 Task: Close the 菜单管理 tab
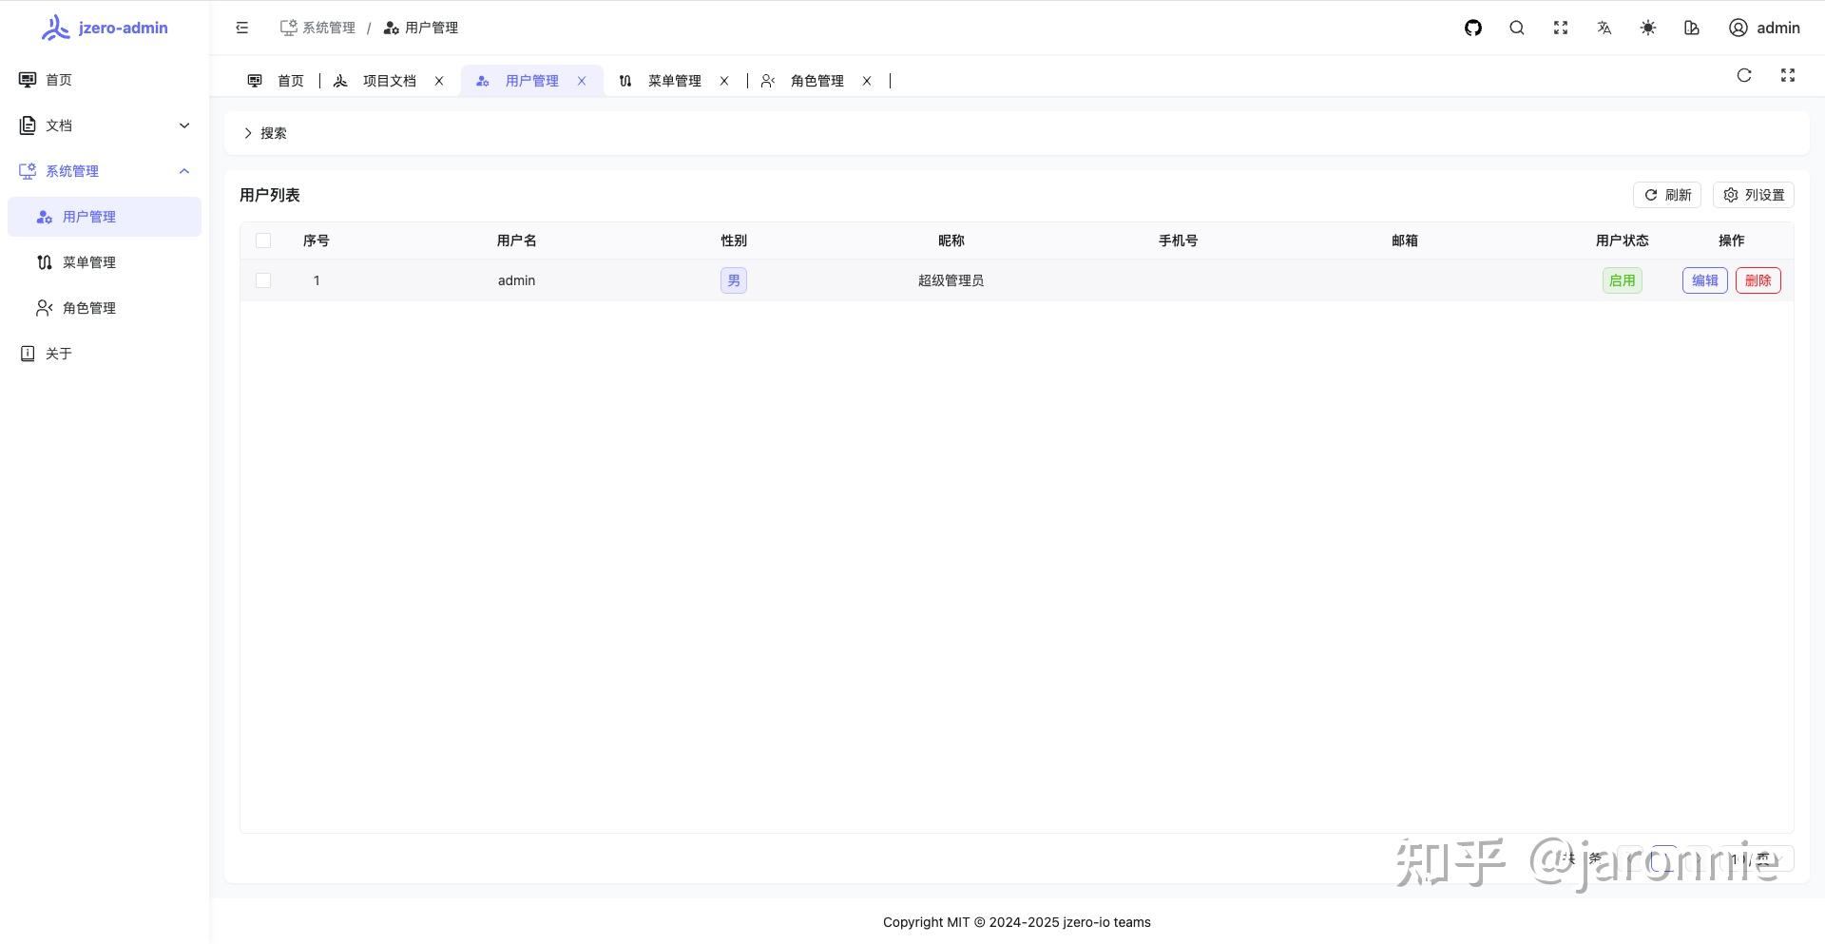(724, 81)
